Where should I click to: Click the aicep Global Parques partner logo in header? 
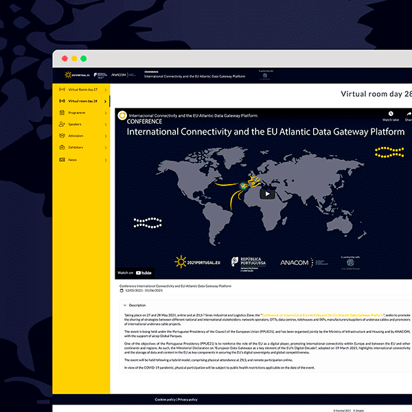[x=265, y=76]
